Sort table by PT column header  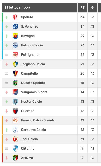pyautogui.click(x=82, y=8)
